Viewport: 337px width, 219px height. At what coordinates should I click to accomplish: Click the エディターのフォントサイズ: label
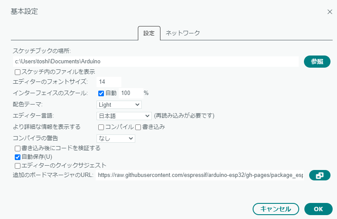[x=50, y=82]
